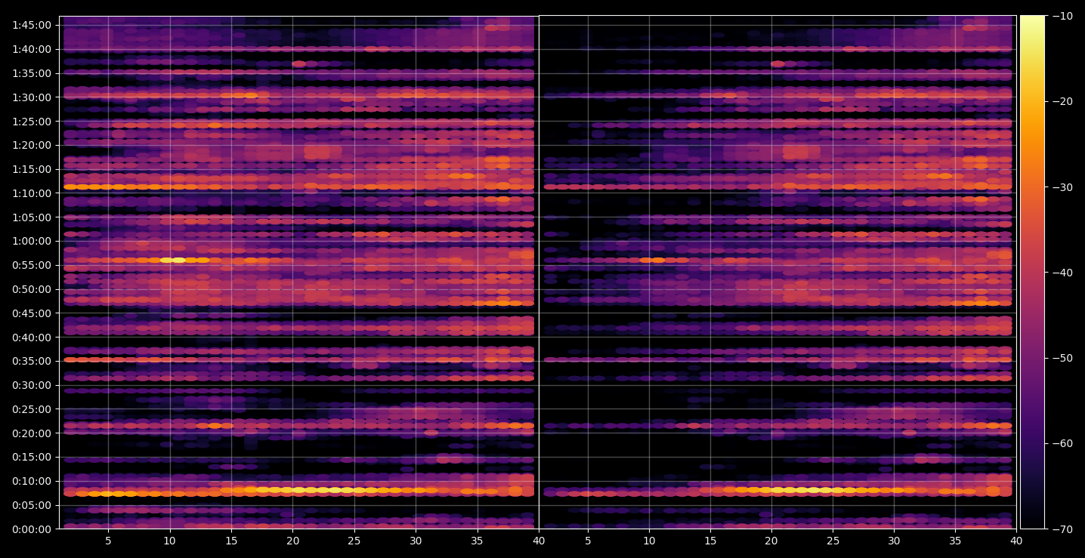Viewport: 1085px width, 558px height.
Task: Click x-axis label 40 between the two heatmaps
Action: tap(539, 541)
